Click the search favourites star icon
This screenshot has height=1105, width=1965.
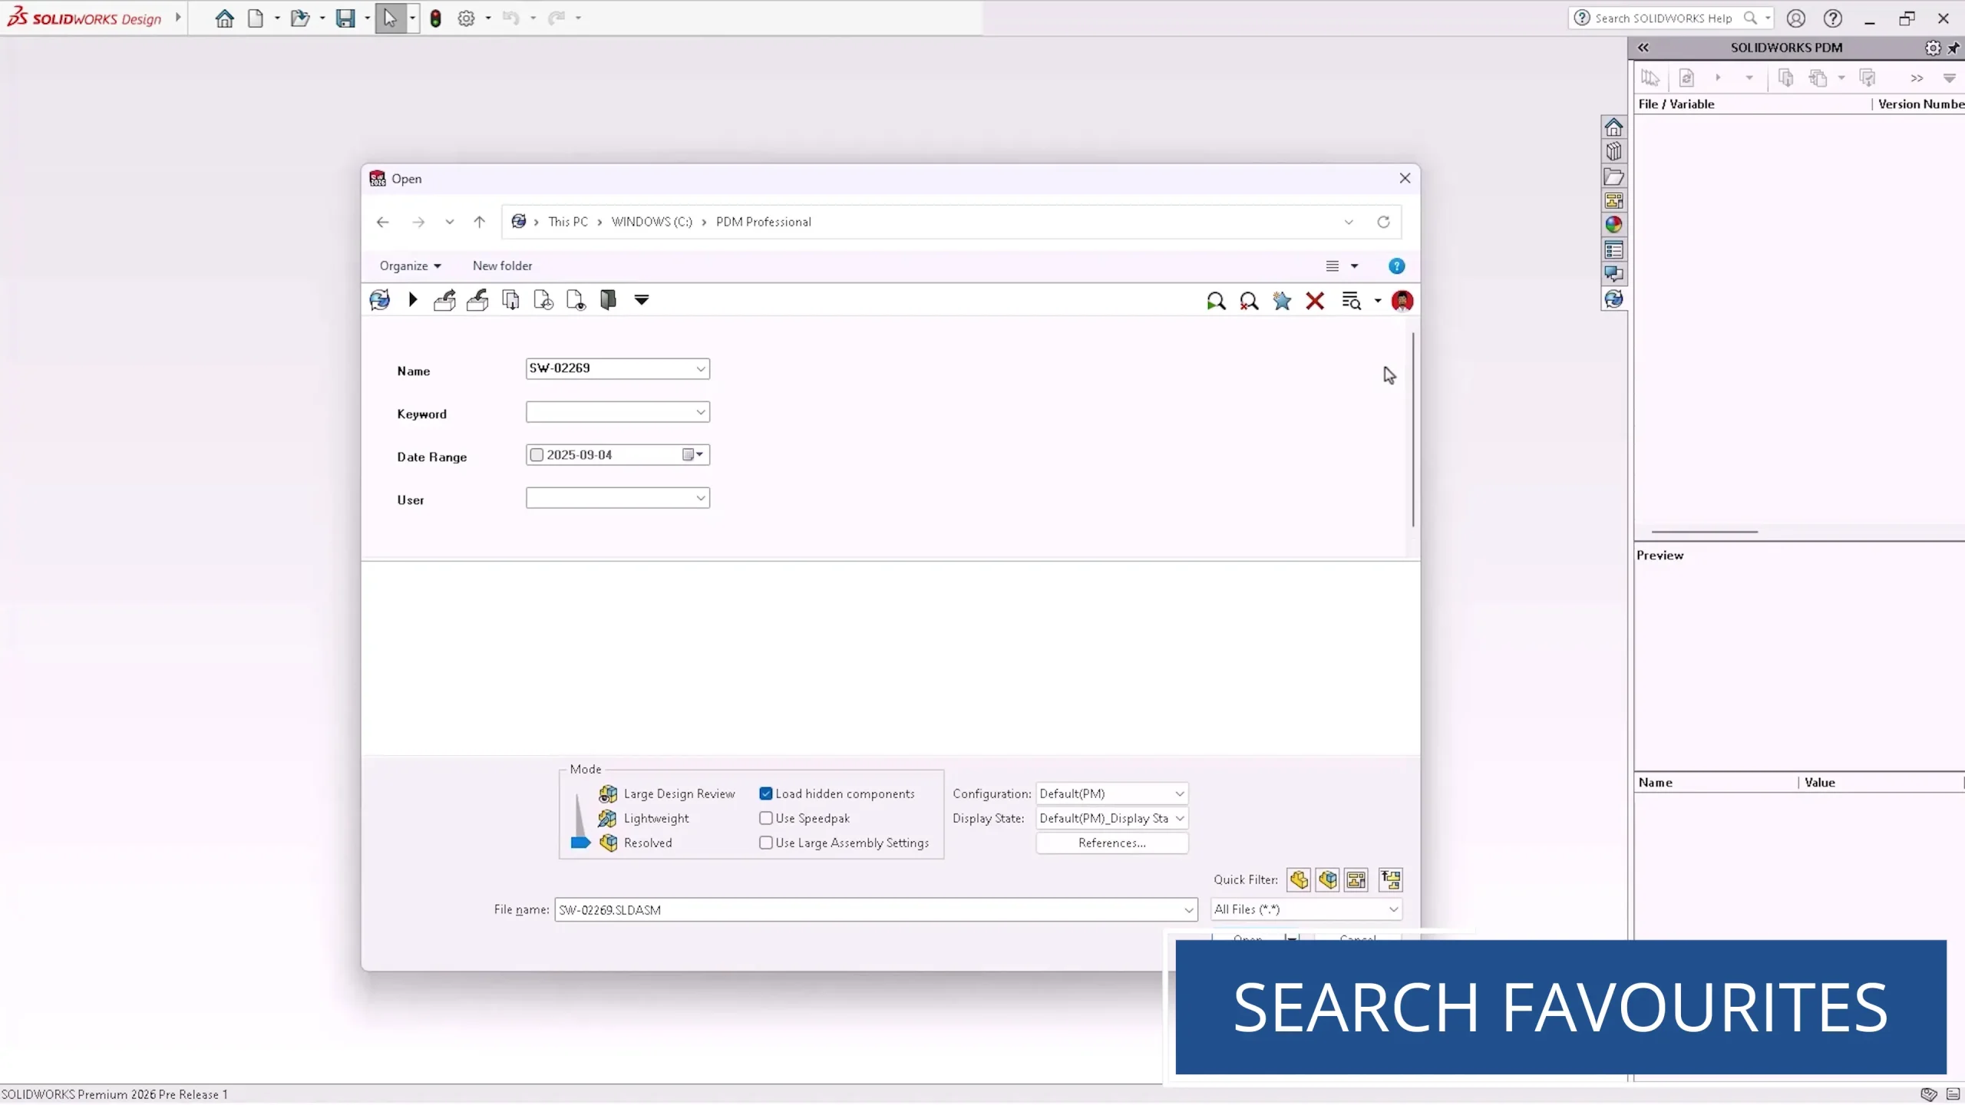(x=1280, y=301)
